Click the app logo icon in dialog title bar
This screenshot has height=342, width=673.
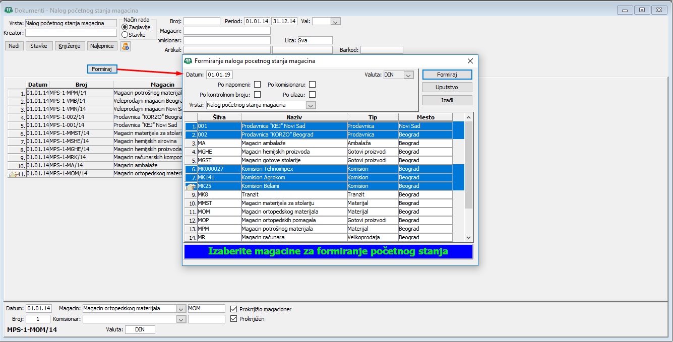click(x=188, y=61)
